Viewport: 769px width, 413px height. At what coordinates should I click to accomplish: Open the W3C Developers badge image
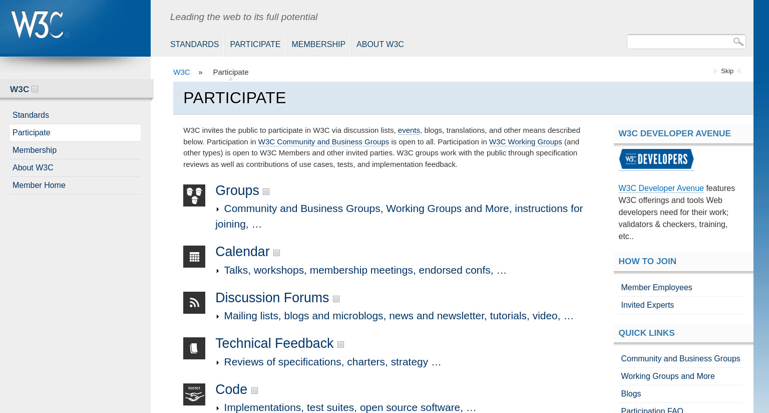(656, 159)
